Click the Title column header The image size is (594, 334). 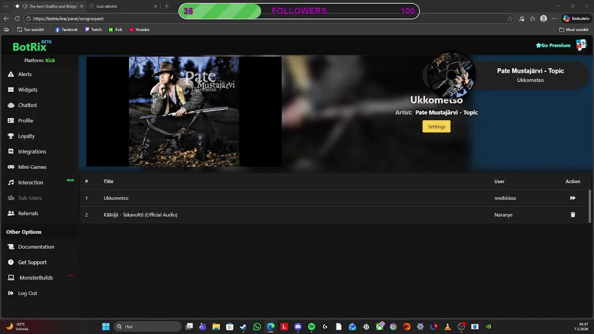pos(108,181)
